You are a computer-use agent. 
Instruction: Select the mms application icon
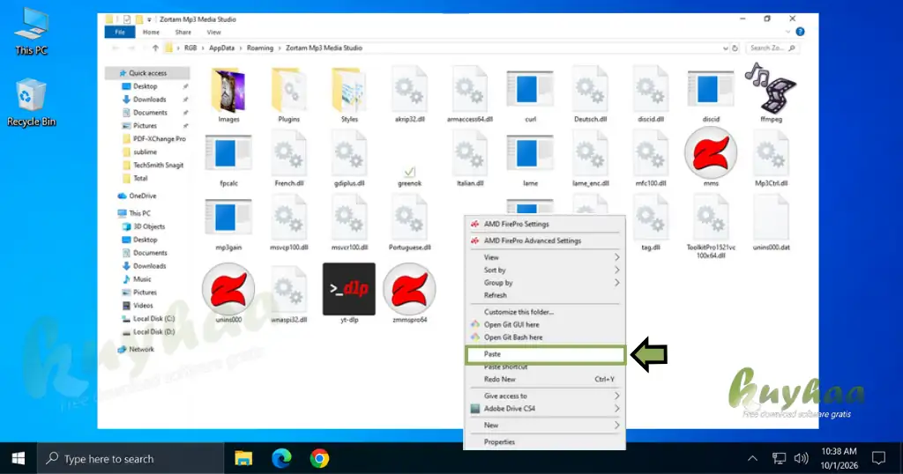[711, 153]
